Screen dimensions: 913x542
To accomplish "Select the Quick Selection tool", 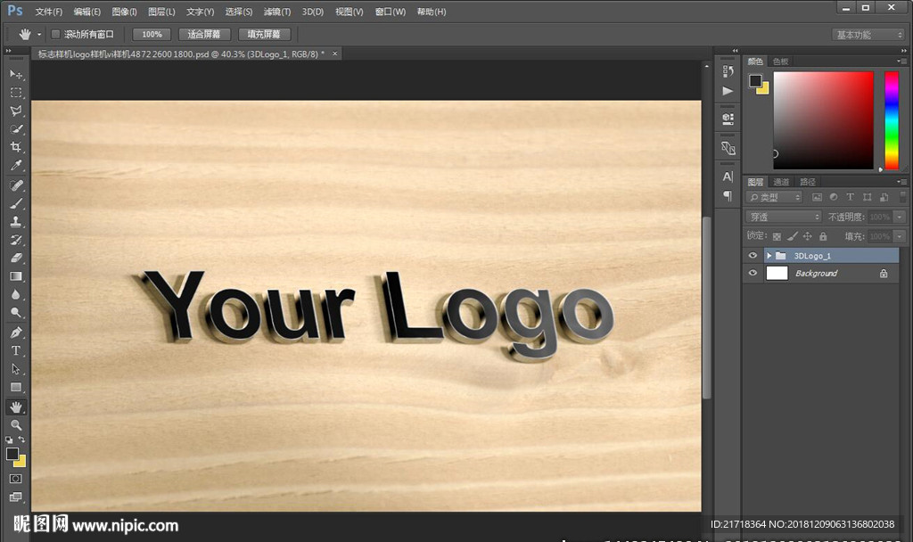I will 16,128.
